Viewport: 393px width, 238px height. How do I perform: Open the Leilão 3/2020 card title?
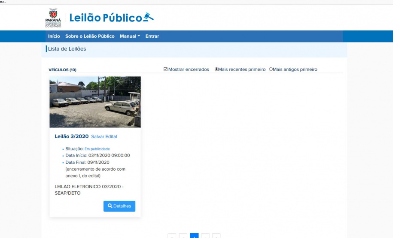72,136
